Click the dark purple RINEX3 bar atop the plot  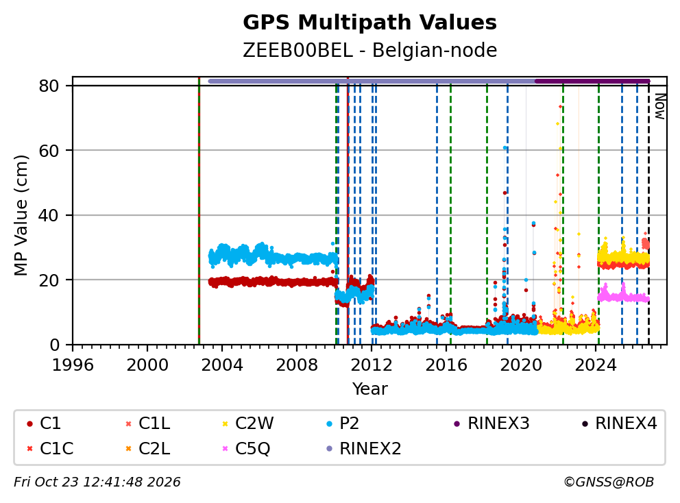pyautogui.click(x=593, y=81)
